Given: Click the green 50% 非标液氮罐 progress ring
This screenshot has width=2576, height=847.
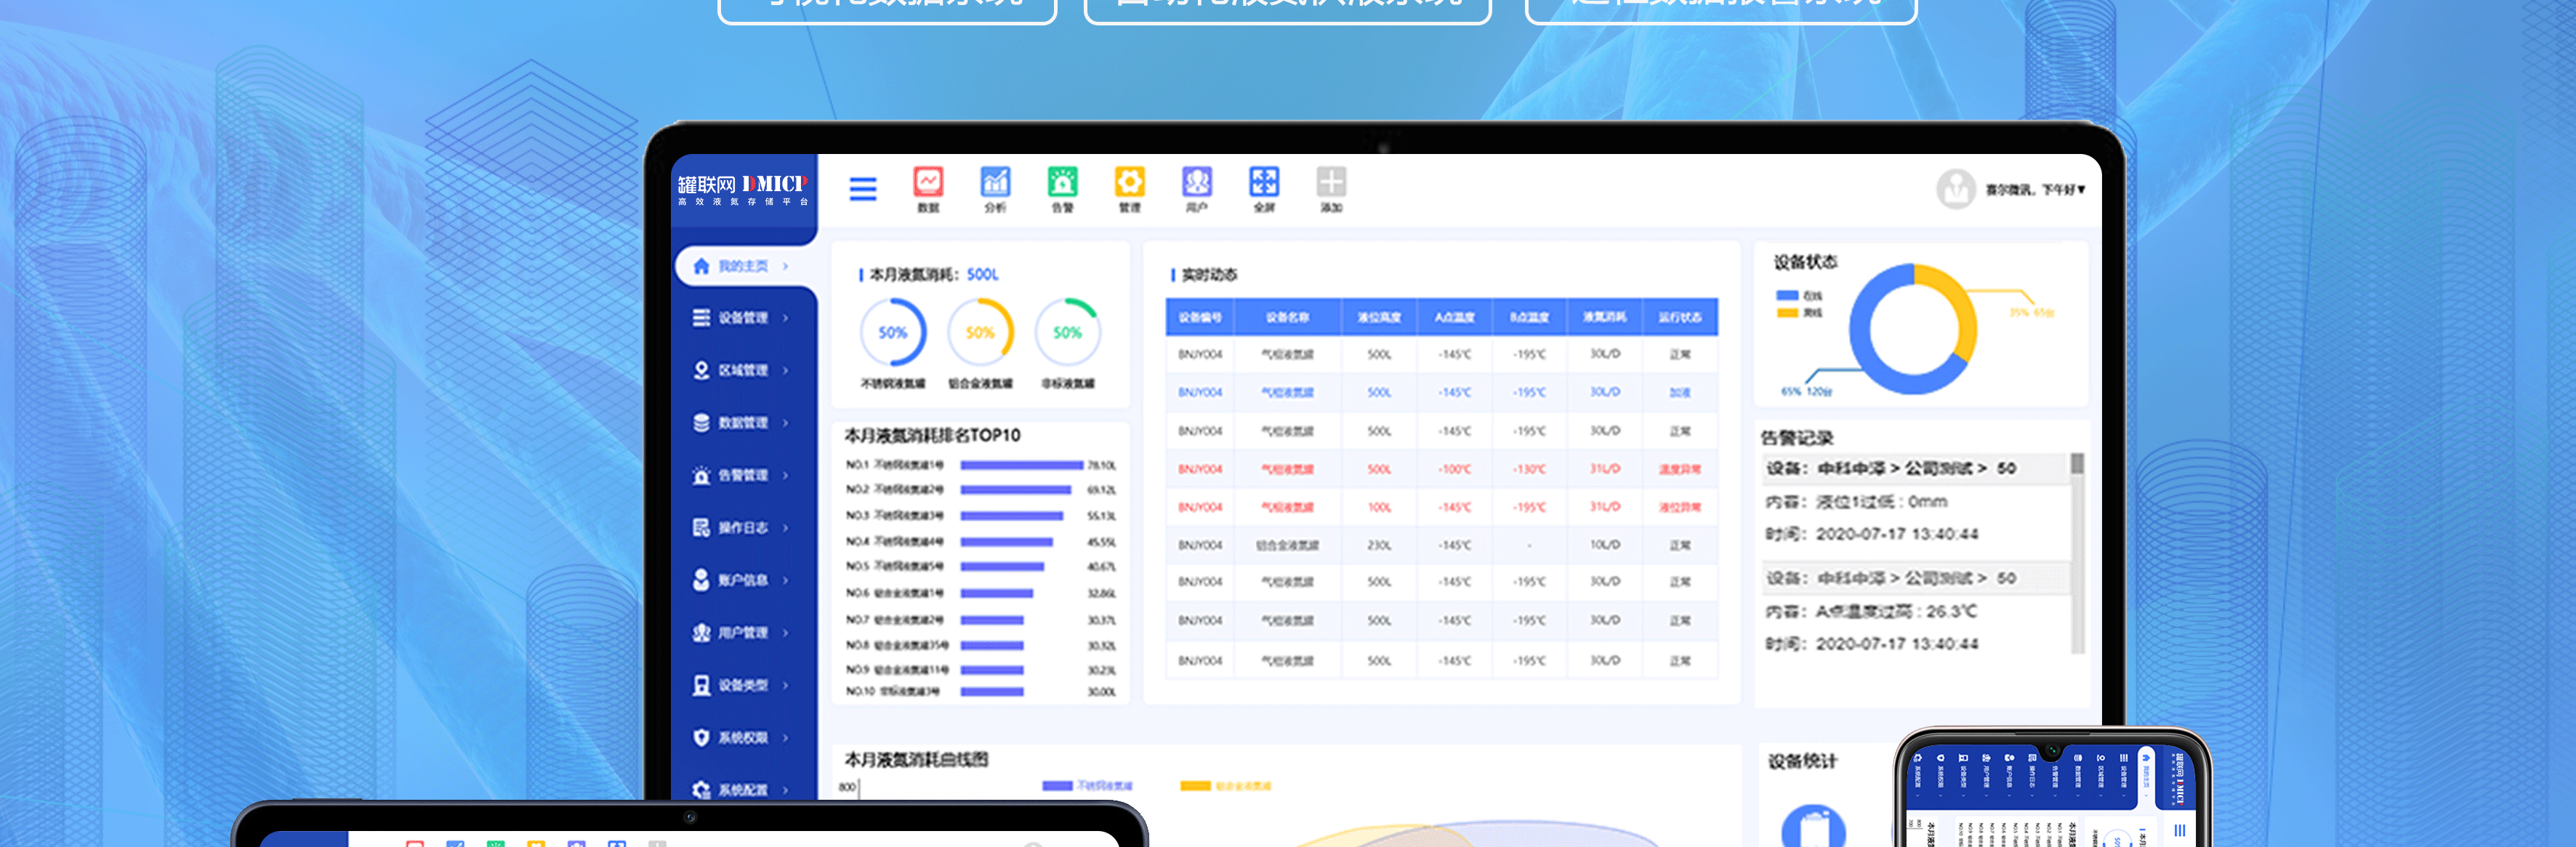Looking at the screenshot, I should 1067,333.
